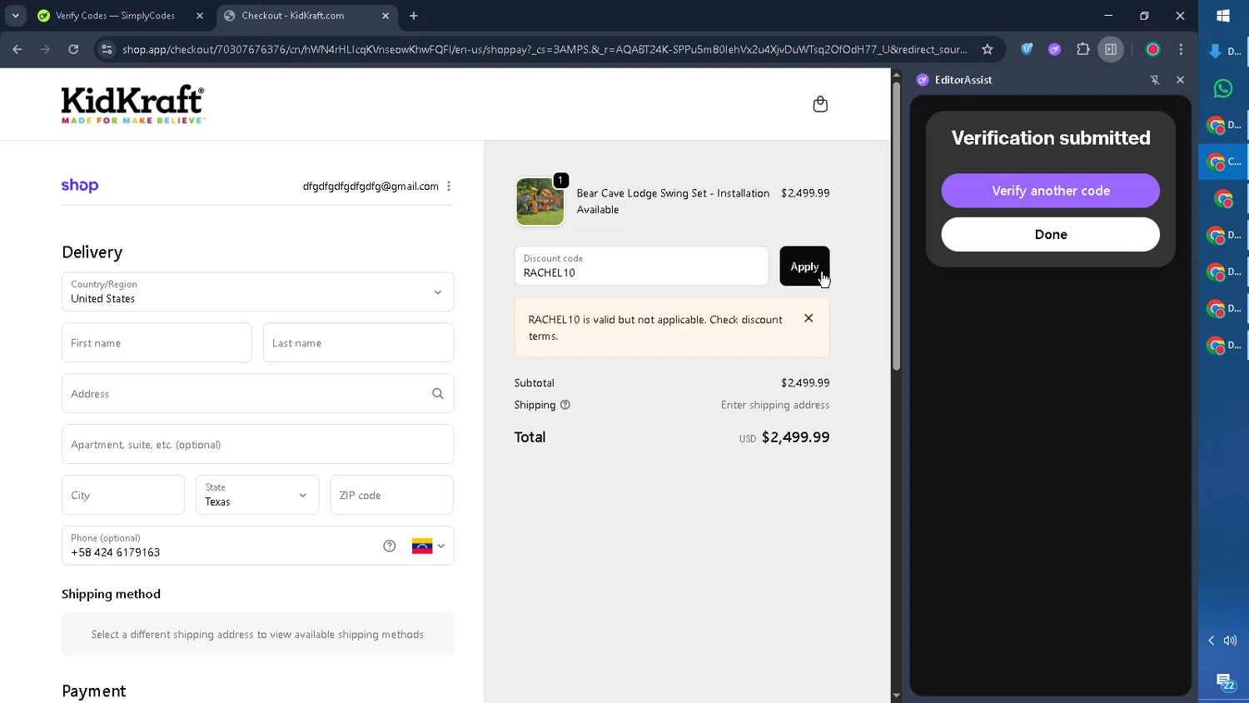Image resolution: width=1249 pixels, height=703 pixels.
Task: Dismiss the RACHEL10 not applicable message
Action: [x=809, y=318]
